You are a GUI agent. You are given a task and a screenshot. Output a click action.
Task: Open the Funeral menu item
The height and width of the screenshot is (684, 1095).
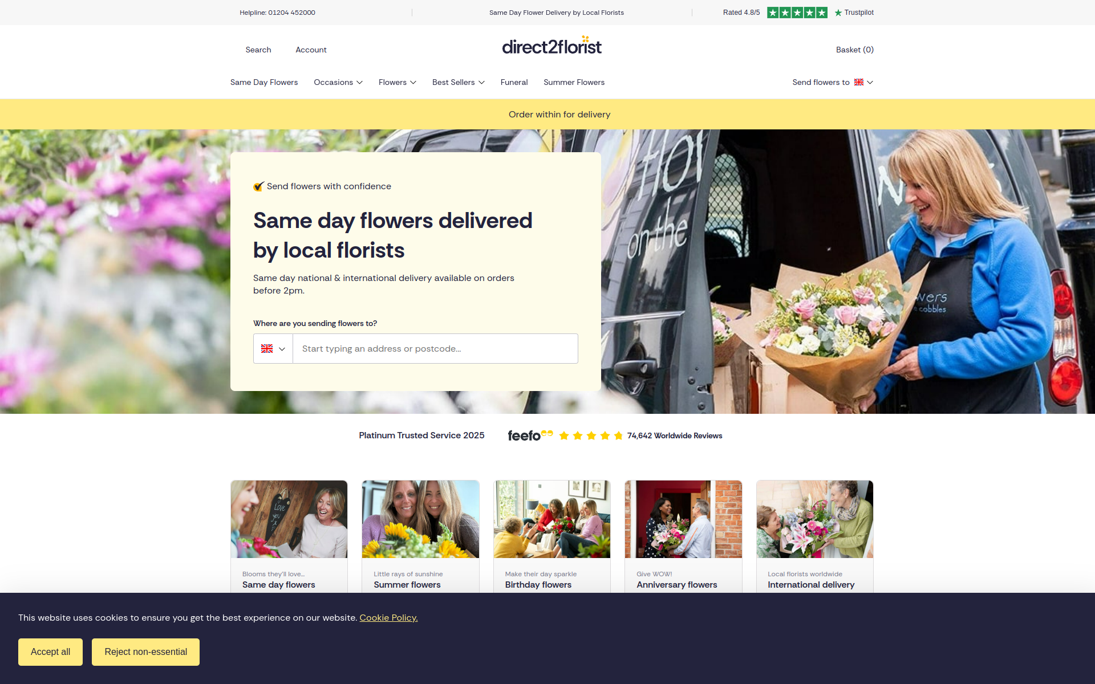[x=514, y=82]
